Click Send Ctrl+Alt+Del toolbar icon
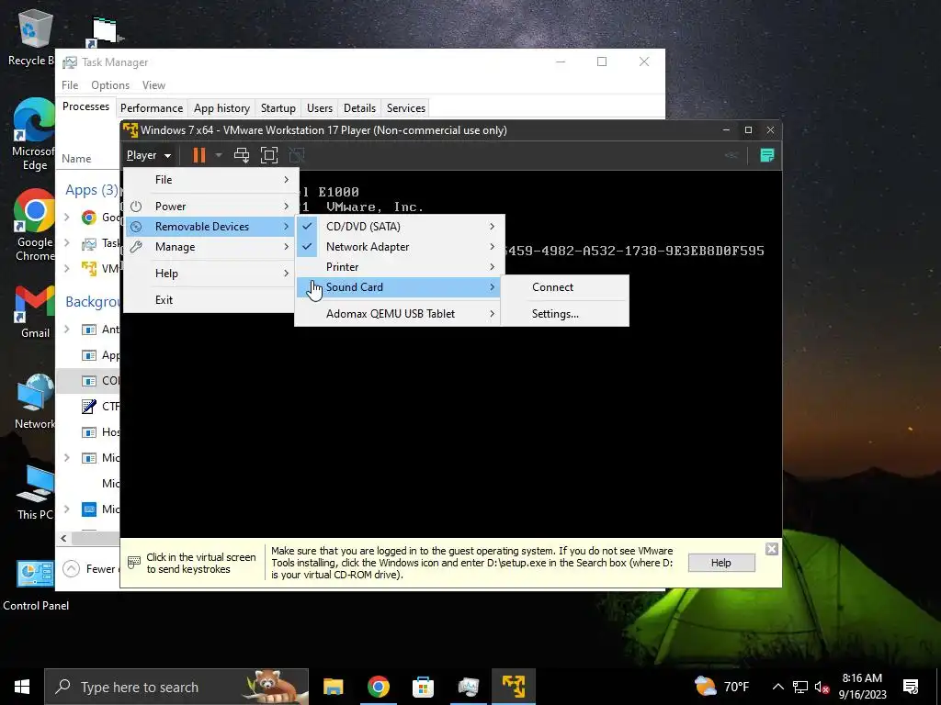The width and height of the screenshot is (941, 705). point(242,155)
